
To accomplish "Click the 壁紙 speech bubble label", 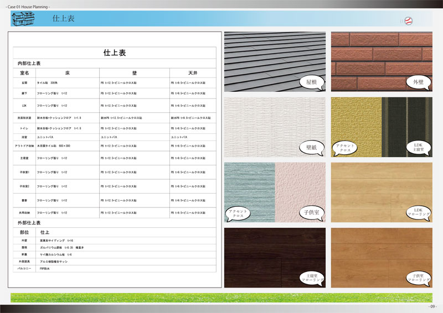I will pos(311,148).
